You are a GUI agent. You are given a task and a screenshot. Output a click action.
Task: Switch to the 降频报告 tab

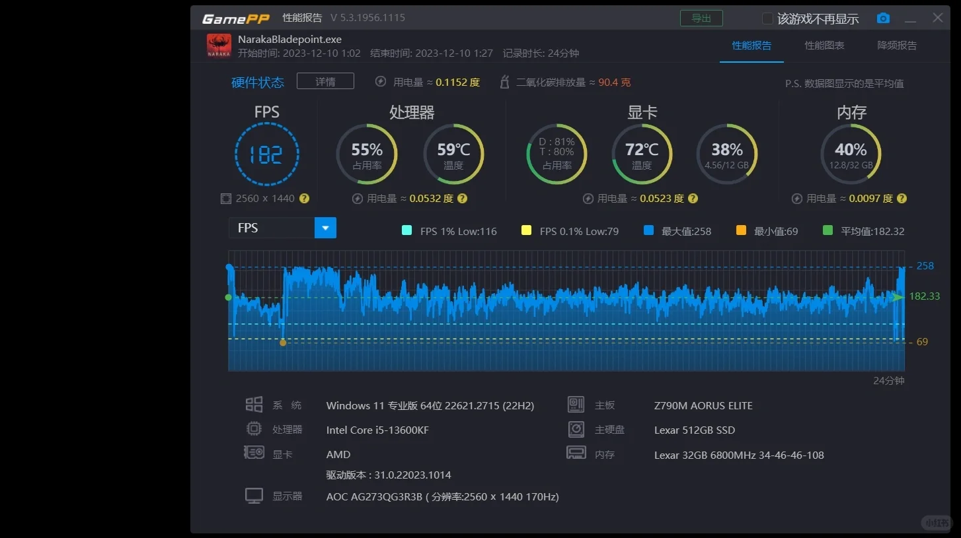coord(897,46)
